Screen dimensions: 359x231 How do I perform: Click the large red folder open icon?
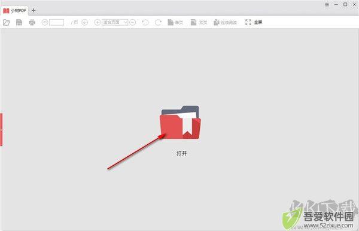[180, 122]
